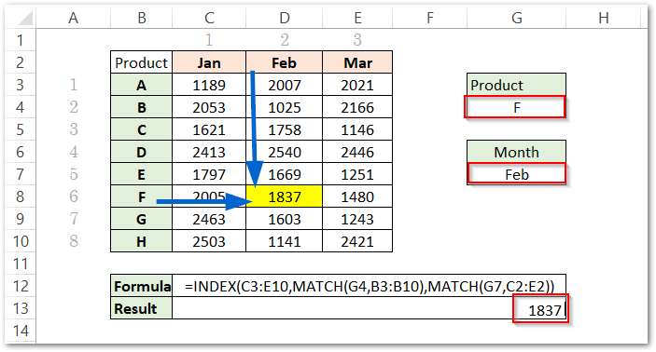This screenshot has width=656, height=352.
Task: Select column C header
Action: coord(209,18)
